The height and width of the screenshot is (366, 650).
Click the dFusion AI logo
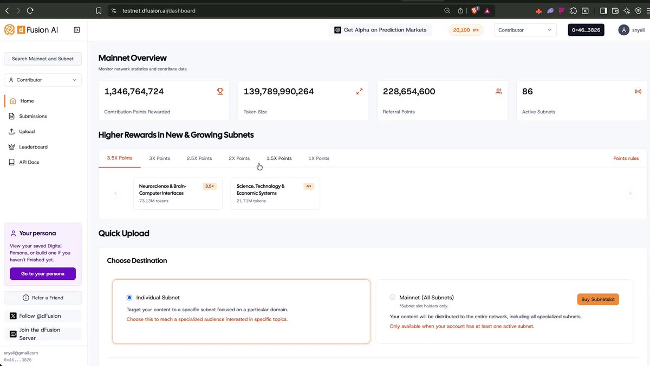pyautogui.click(x=31, y=30)
